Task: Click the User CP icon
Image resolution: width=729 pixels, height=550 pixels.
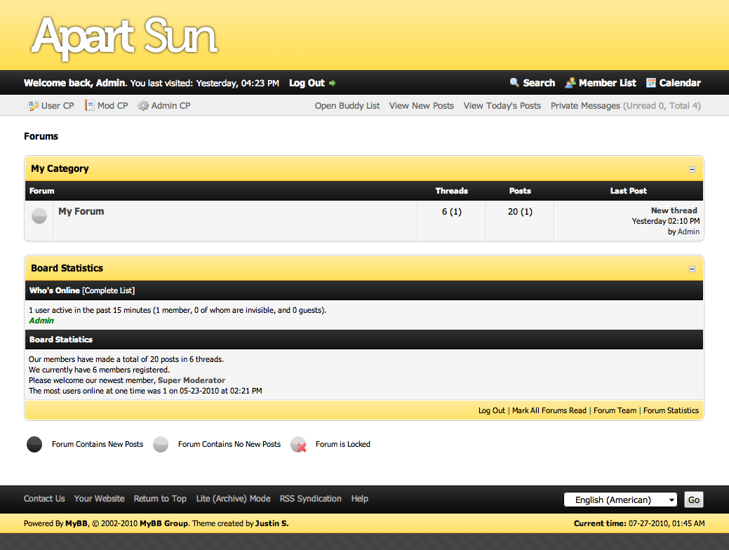Action: tap(33, 106)
